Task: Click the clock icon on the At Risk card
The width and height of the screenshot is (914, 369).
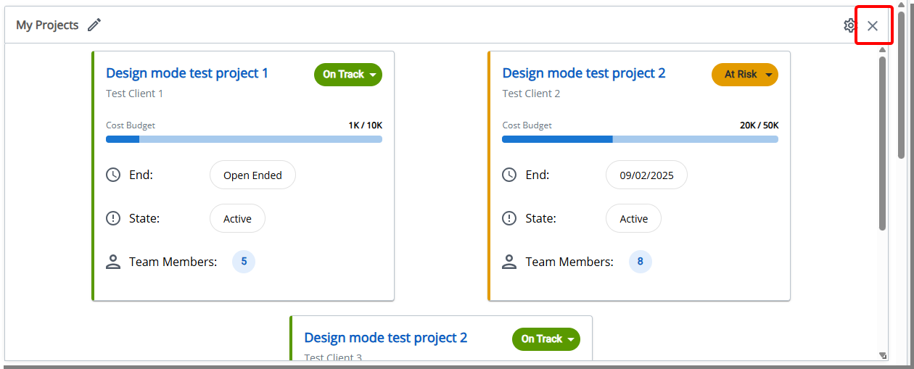Action: [x=509, y=175]
